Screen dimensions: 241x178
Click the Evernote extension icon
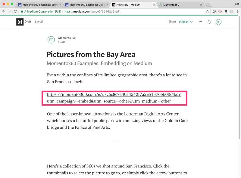[x=226, y=11]
